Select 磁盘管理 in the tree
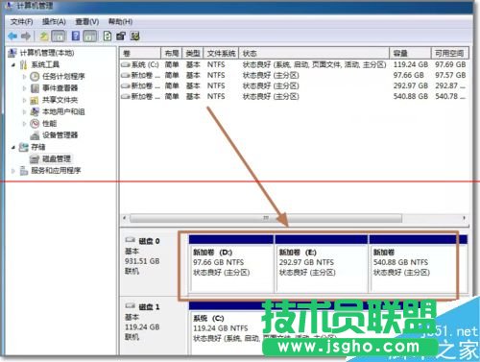The height and width of the screenshot is (362, 480). 57,159
